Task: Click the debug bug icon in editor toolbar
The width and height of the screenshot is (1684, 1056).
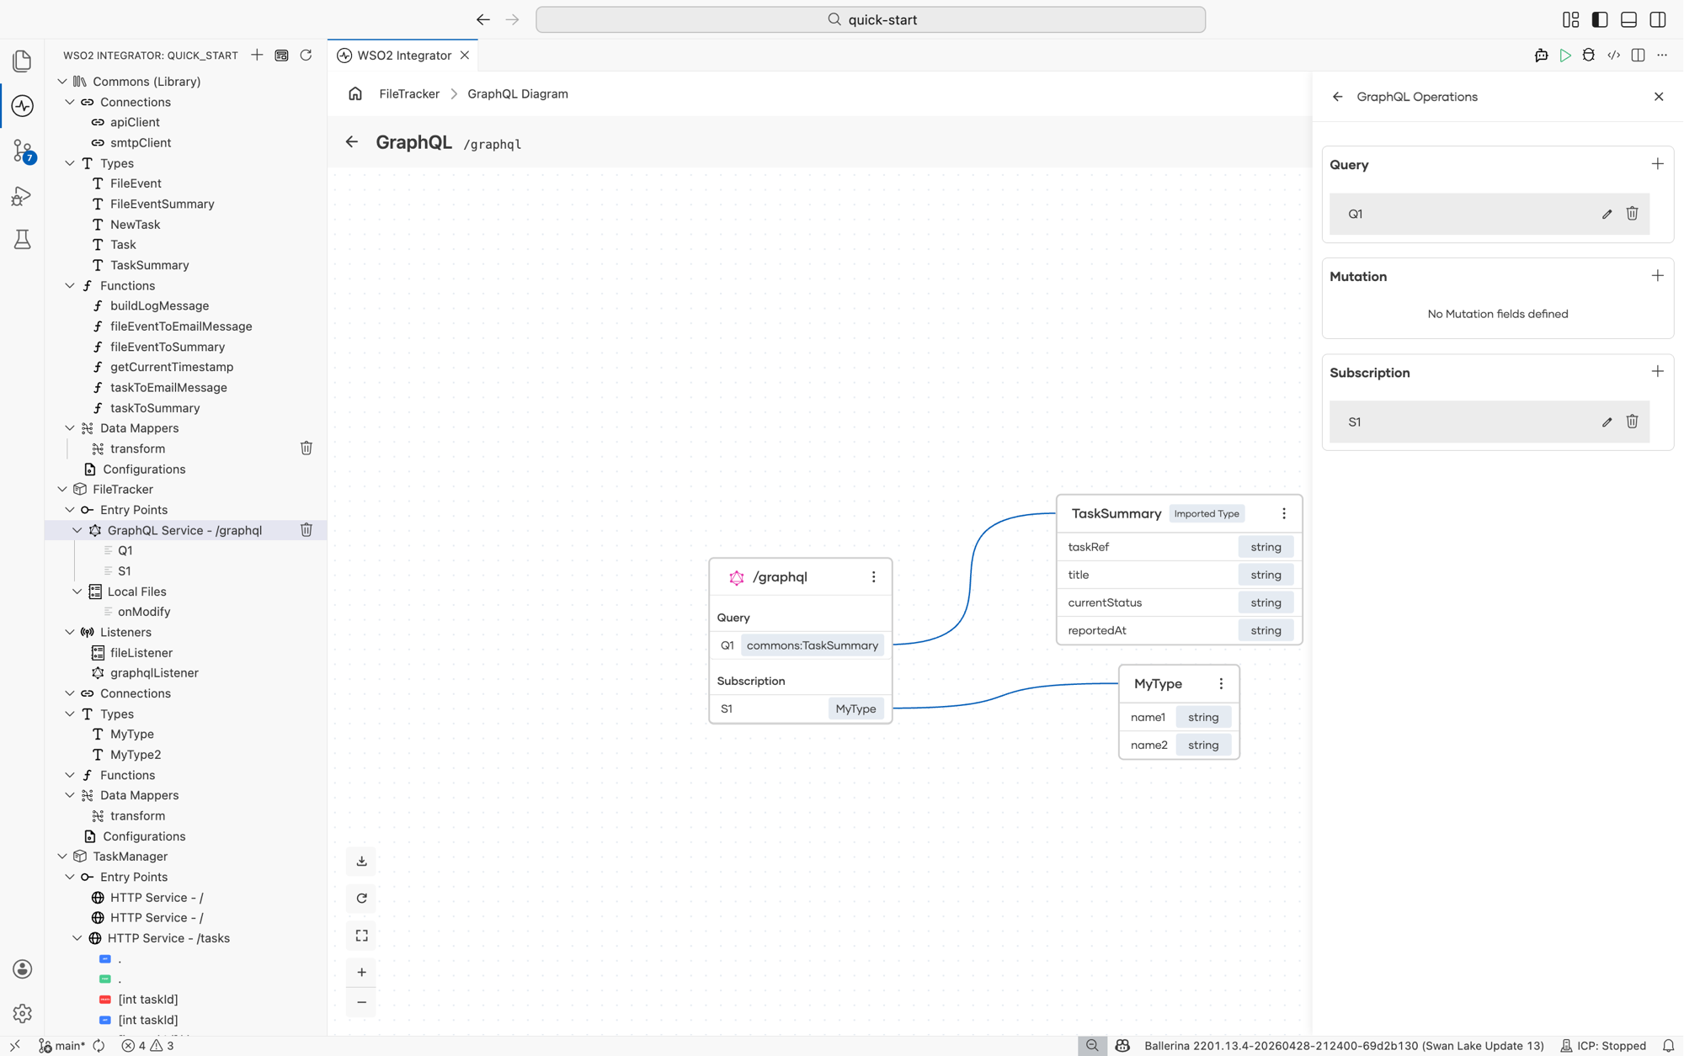Action: click(x=1589, y=56)
